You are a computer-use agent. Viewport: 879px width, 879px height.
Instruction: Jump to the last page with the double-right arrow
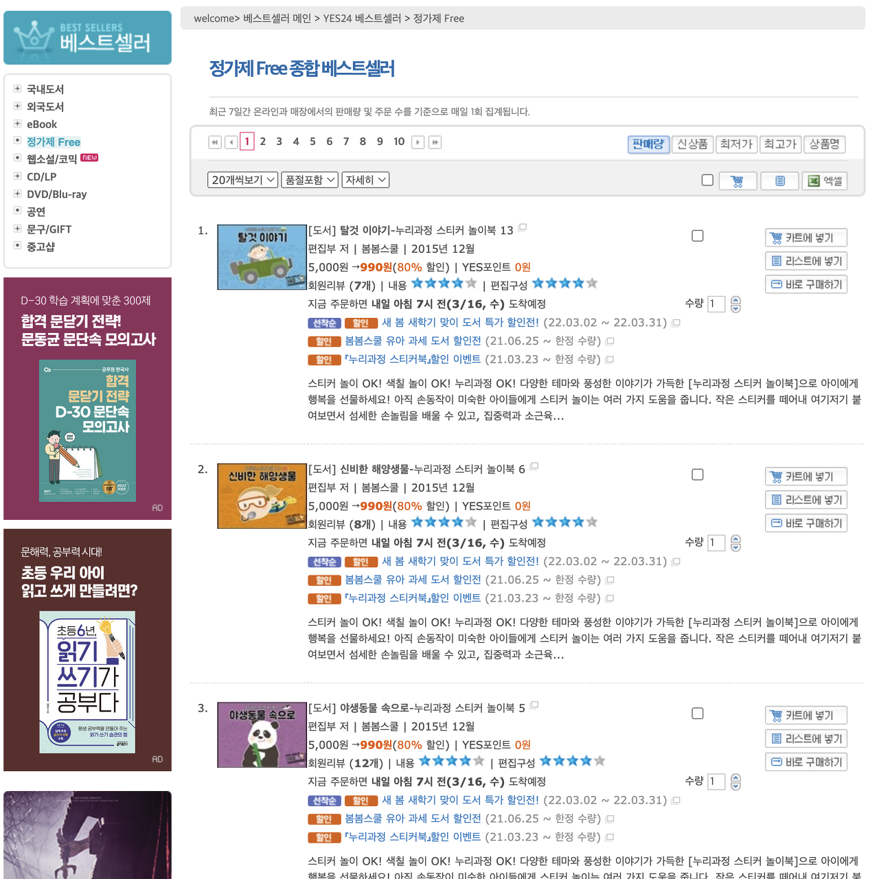coord(435,142)
